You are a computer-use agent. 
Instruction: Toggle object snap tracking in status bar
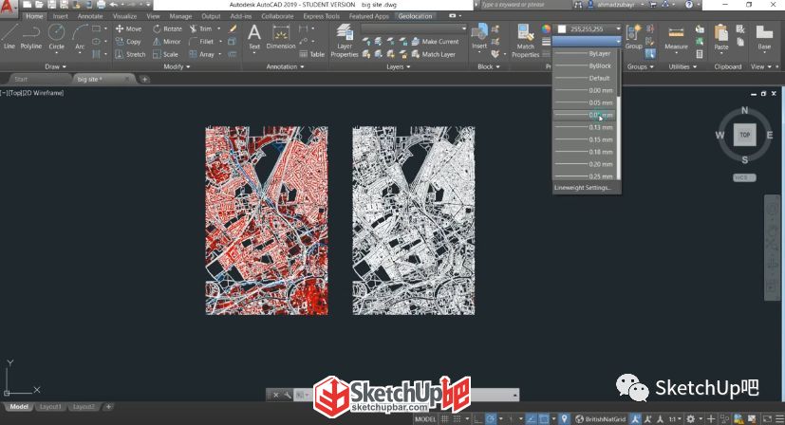point(532,419)
